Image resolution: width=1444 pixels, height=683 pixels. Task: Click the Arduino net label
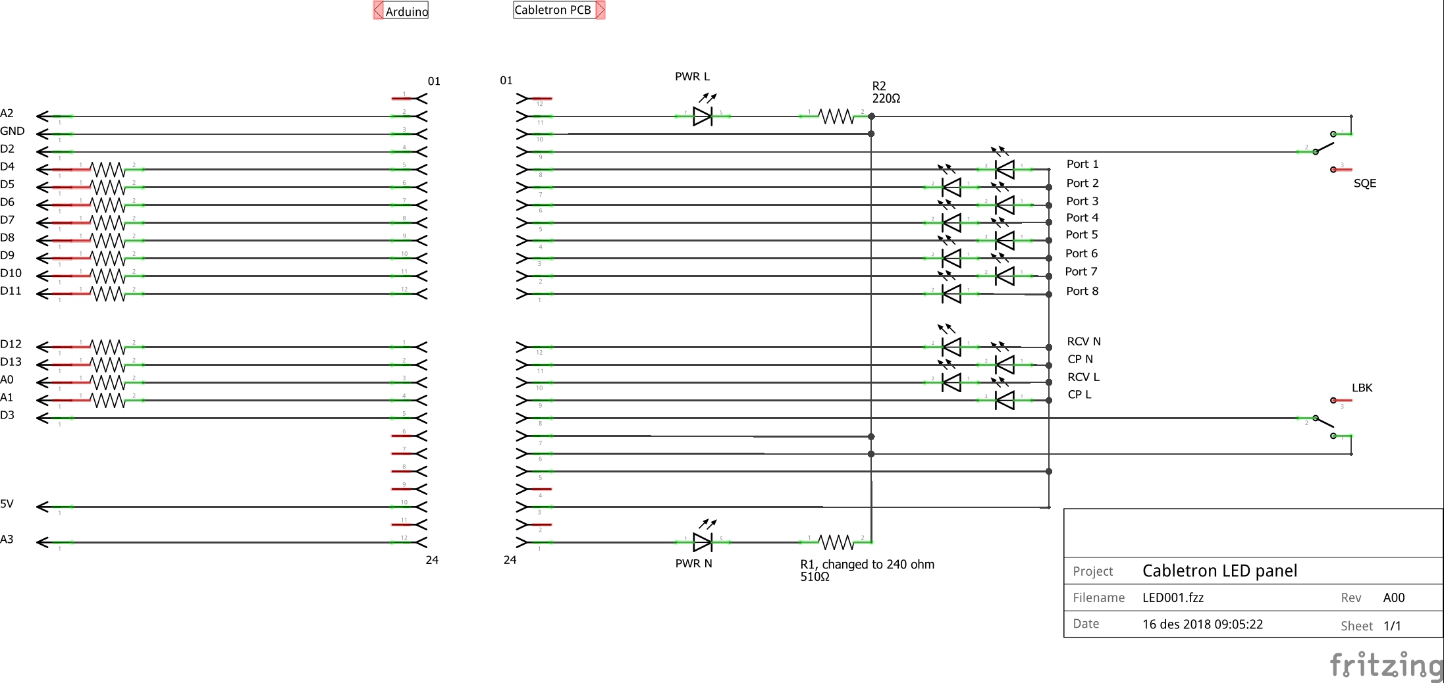[x=401, y=11]
